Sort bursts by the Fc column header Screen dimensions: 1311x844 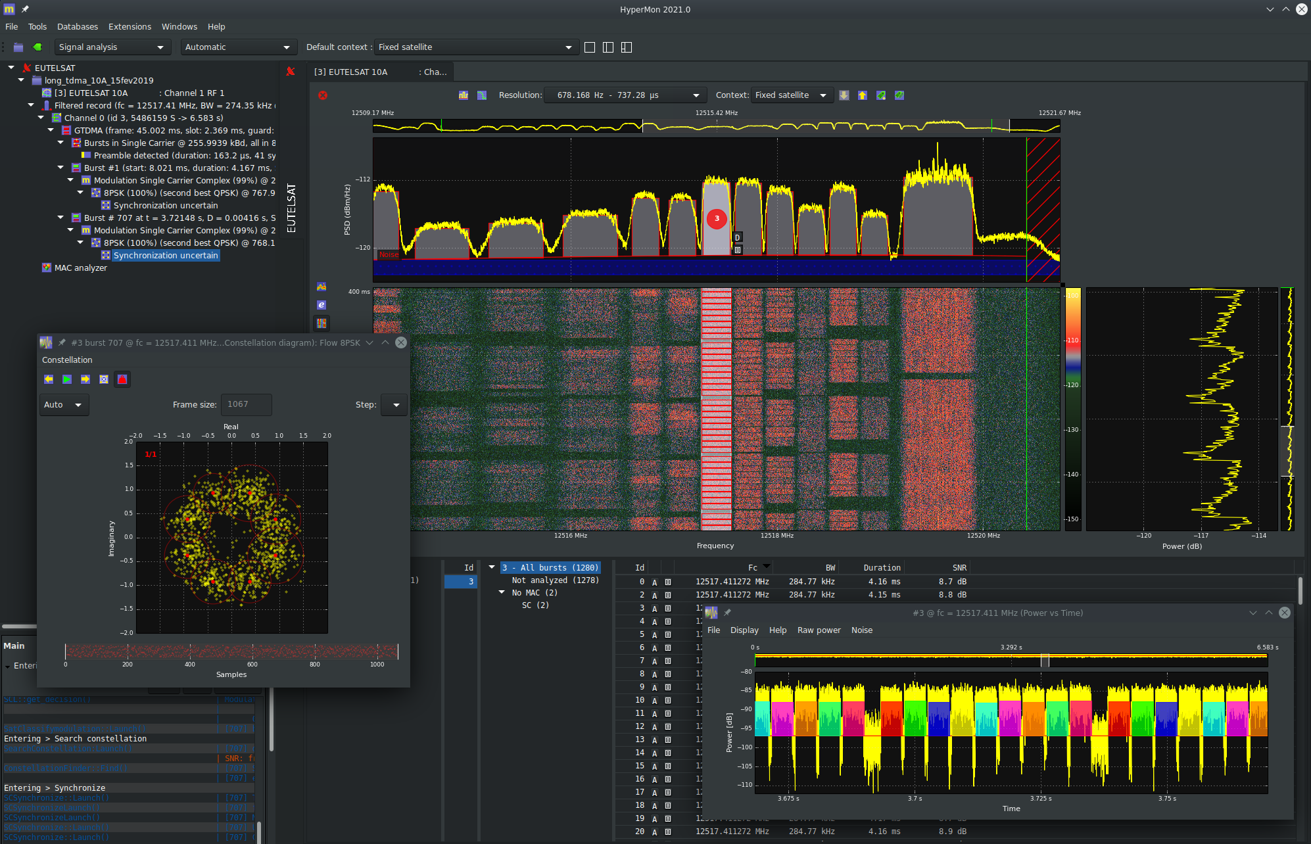[x=753, y=568]
